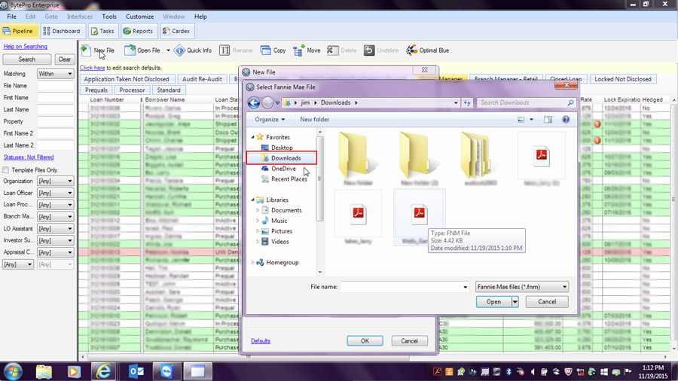Select the Locked Not Disclosed tab
Screen dimensions: 678x381
pyautogui.click(x=623, y=79)
